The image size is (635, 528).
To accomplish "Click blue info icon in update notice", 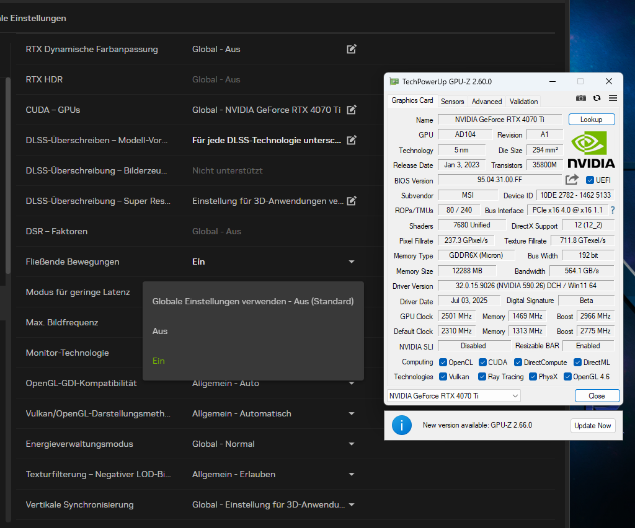I will tap(402, 425).
